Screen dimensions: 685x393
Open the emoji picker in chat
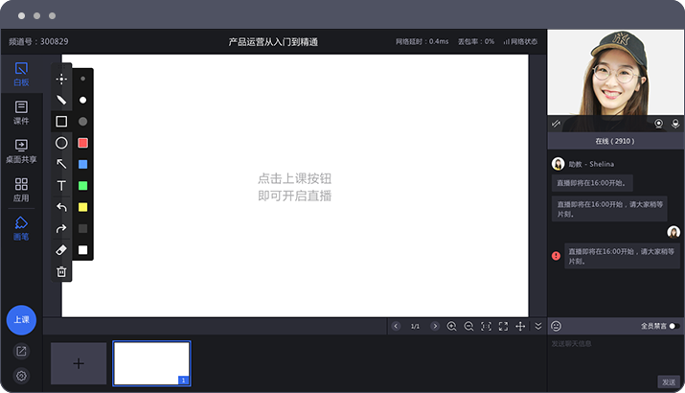pos(557,326)
